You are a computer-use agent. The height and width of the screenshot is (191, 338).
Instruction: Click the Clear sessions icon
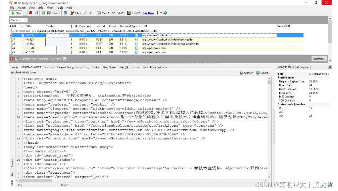pyautogui.click(x=72, y=13)
